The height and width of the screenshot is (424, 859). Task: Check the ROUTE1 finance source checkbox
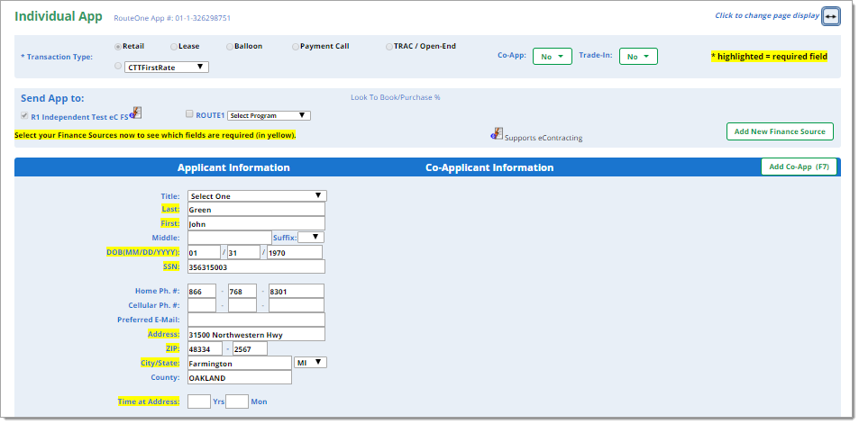[x=189, y=114]
